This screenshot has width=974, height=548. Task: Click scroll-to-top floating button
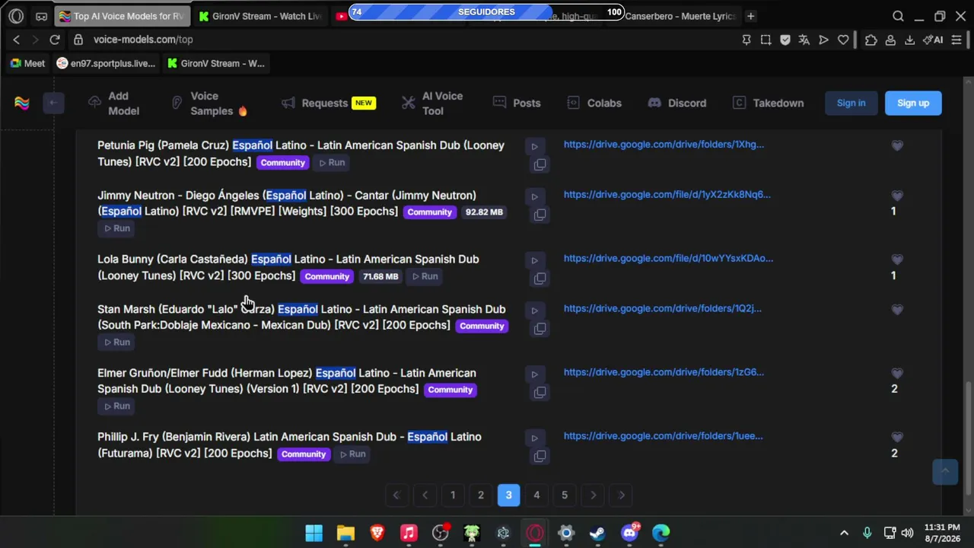click(945, 471)
